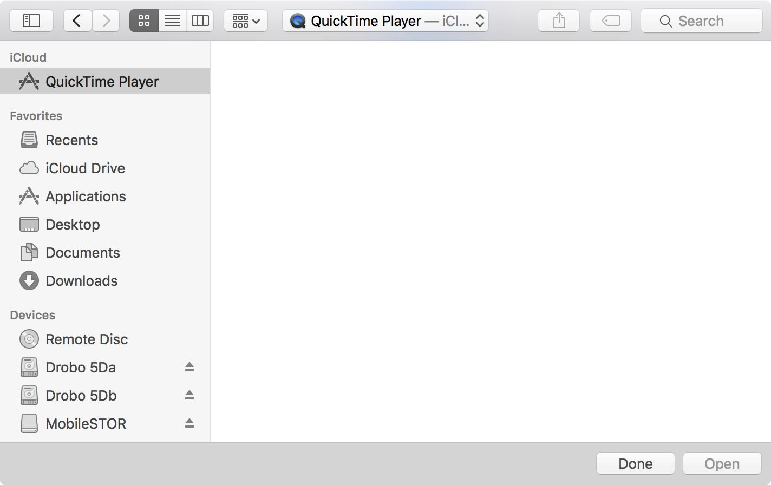Click the forward navigation arrow
771x485 pixels.
pos(106,21)
